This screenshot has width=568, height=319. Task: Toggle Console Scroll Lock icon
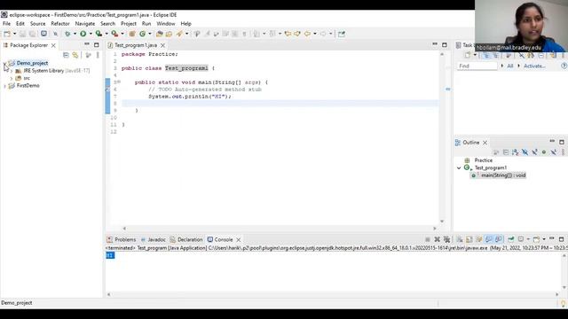coord(469,239)
